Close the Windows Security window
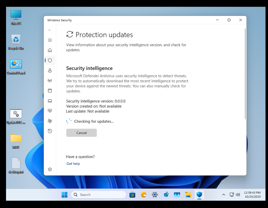Viewport: 268px width, 208px height. coord(241,20)
